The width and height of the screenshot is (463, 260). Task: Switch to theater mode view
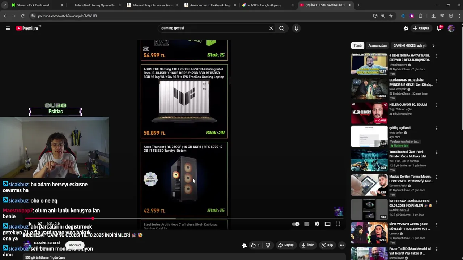[x=327, y=224]
